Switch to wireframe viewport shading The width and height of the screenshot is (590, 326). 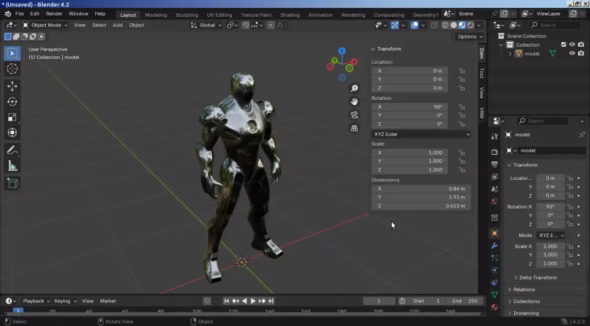(445, 25)
